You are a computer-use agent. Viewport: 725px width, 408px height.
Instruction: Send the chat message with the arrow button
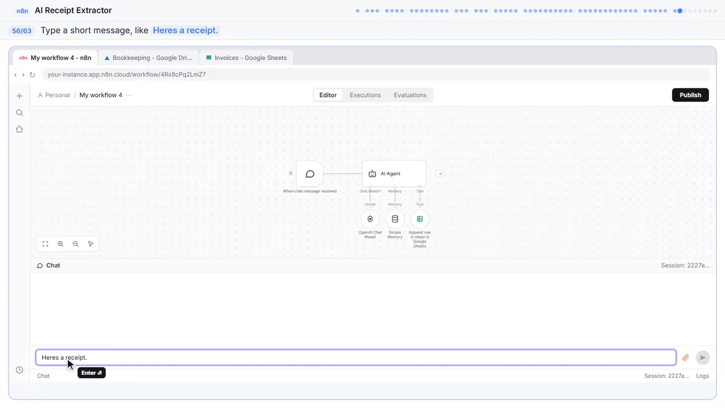(x=702, y=358)
